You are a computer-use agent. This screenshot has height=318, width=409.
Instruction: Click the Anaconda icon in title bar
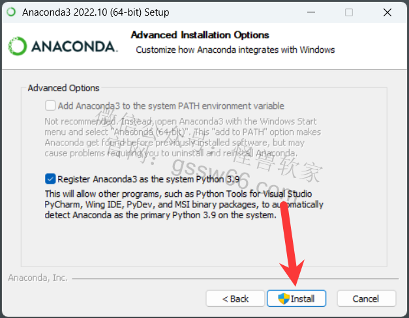11,12
